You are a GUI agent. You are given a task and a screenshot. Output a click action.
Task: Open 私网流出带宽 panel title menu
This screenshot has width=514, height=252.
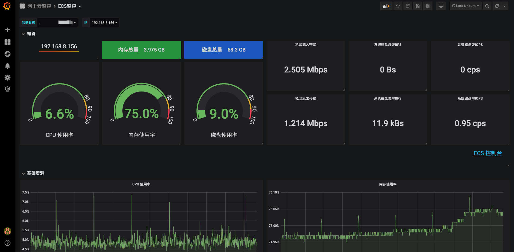306,98
